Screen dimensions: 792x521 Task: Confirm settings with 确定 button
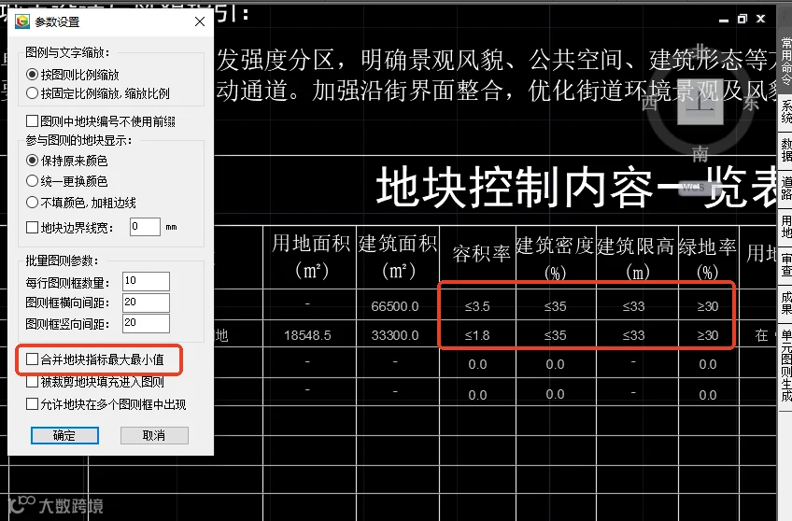[64, 435]
